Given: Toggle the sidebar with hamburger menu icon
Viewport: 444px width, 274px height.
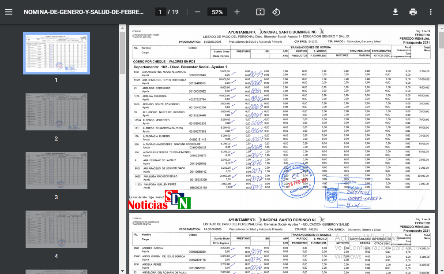Looking at the screenshot, I should [x=9, y=12].
